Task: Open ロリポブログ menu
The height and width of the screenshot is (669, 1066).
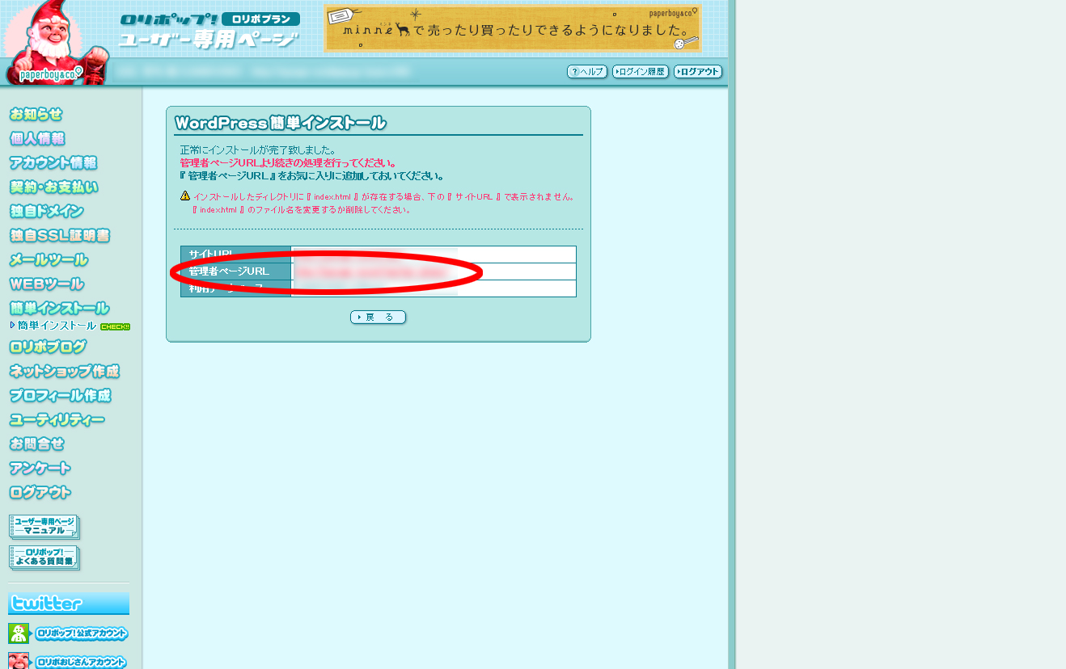Action: (48, 347)
